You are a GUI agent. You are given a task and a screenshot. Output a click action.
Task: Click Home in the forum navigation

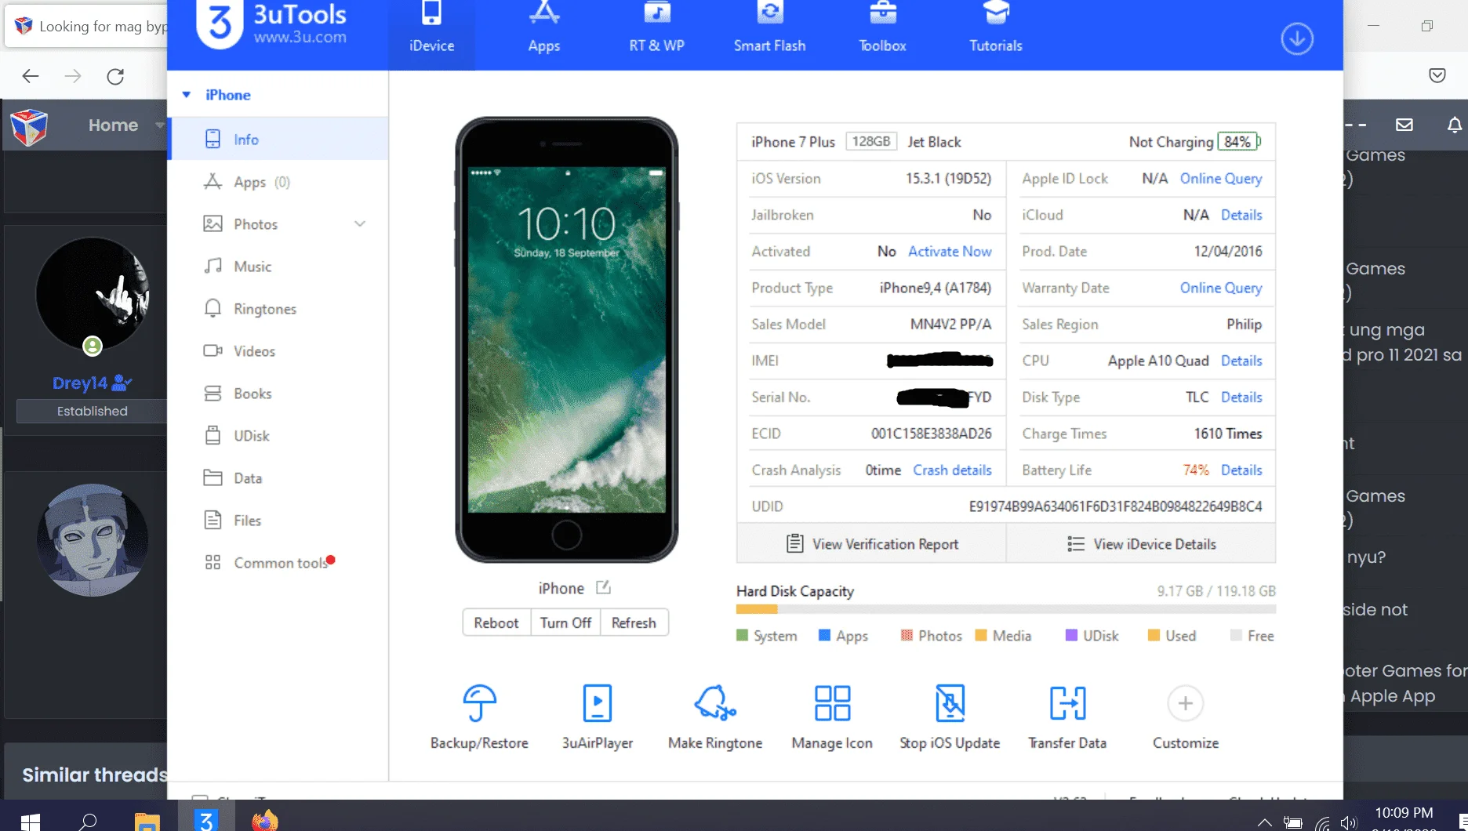(113, 125)
